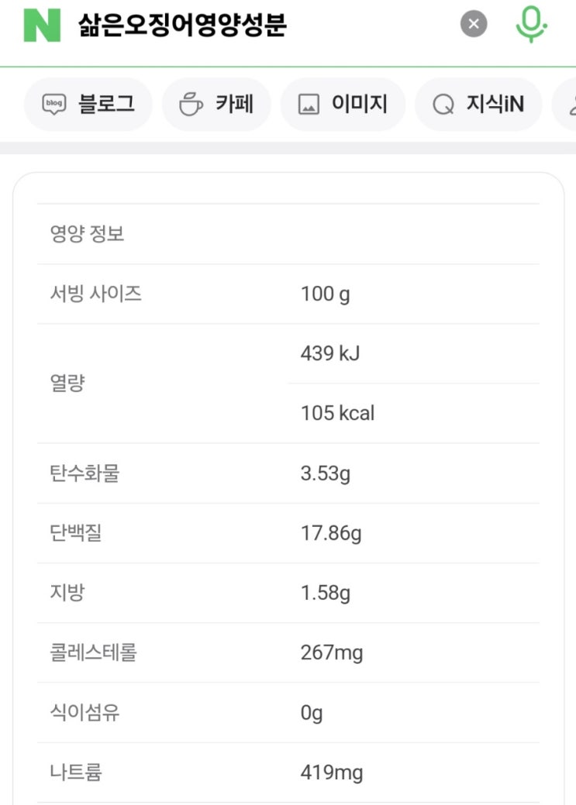Clear search text with X icon
The height and width of the screenshot is (805, 576).
point(474,24)
